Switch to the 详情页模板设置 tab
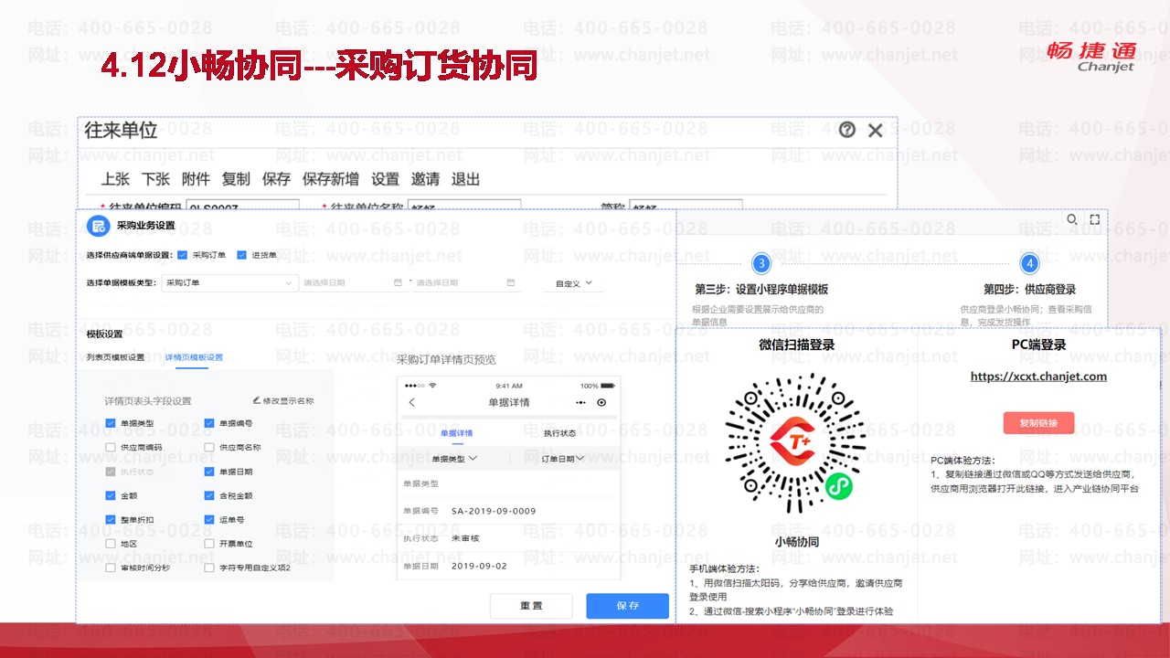 [194, 357]
